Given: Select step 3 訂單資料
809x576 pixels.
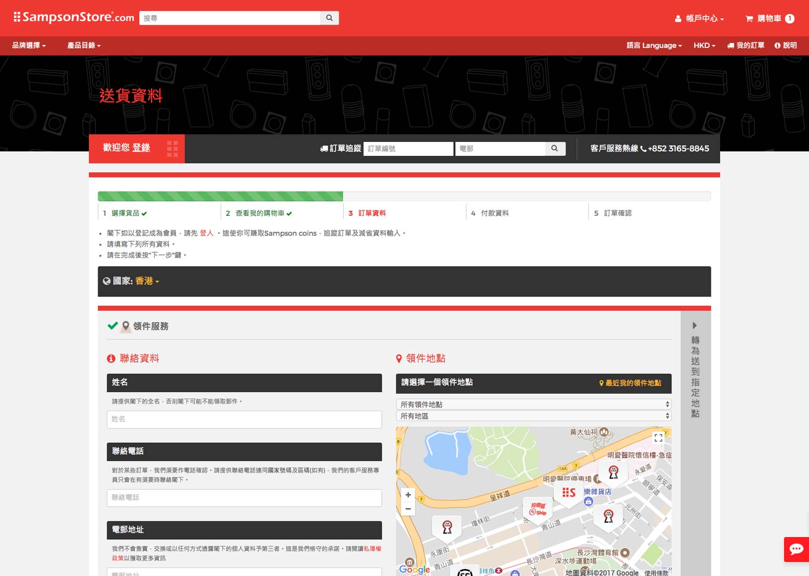Looking at the screenshot, I should (367, 213).
